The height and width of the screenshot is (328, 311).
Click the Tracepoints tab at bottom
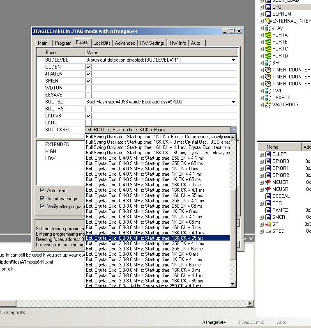coord(13,312)
